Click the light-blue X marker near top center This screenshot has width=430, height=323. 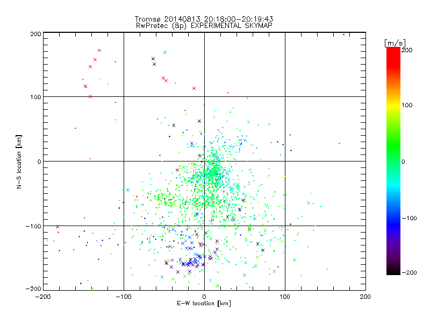click(x=165, y=52)
